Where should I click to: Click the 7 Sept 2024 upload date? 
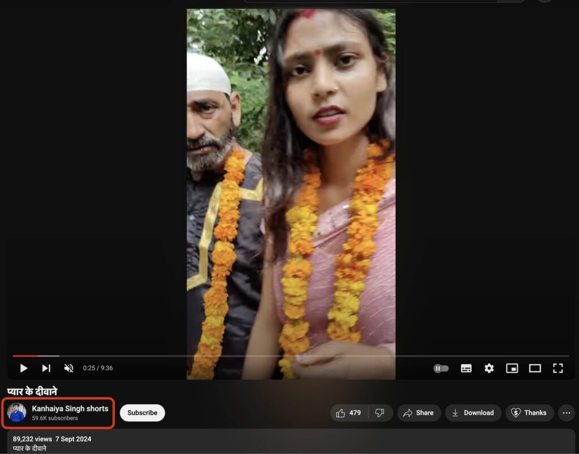73,439
